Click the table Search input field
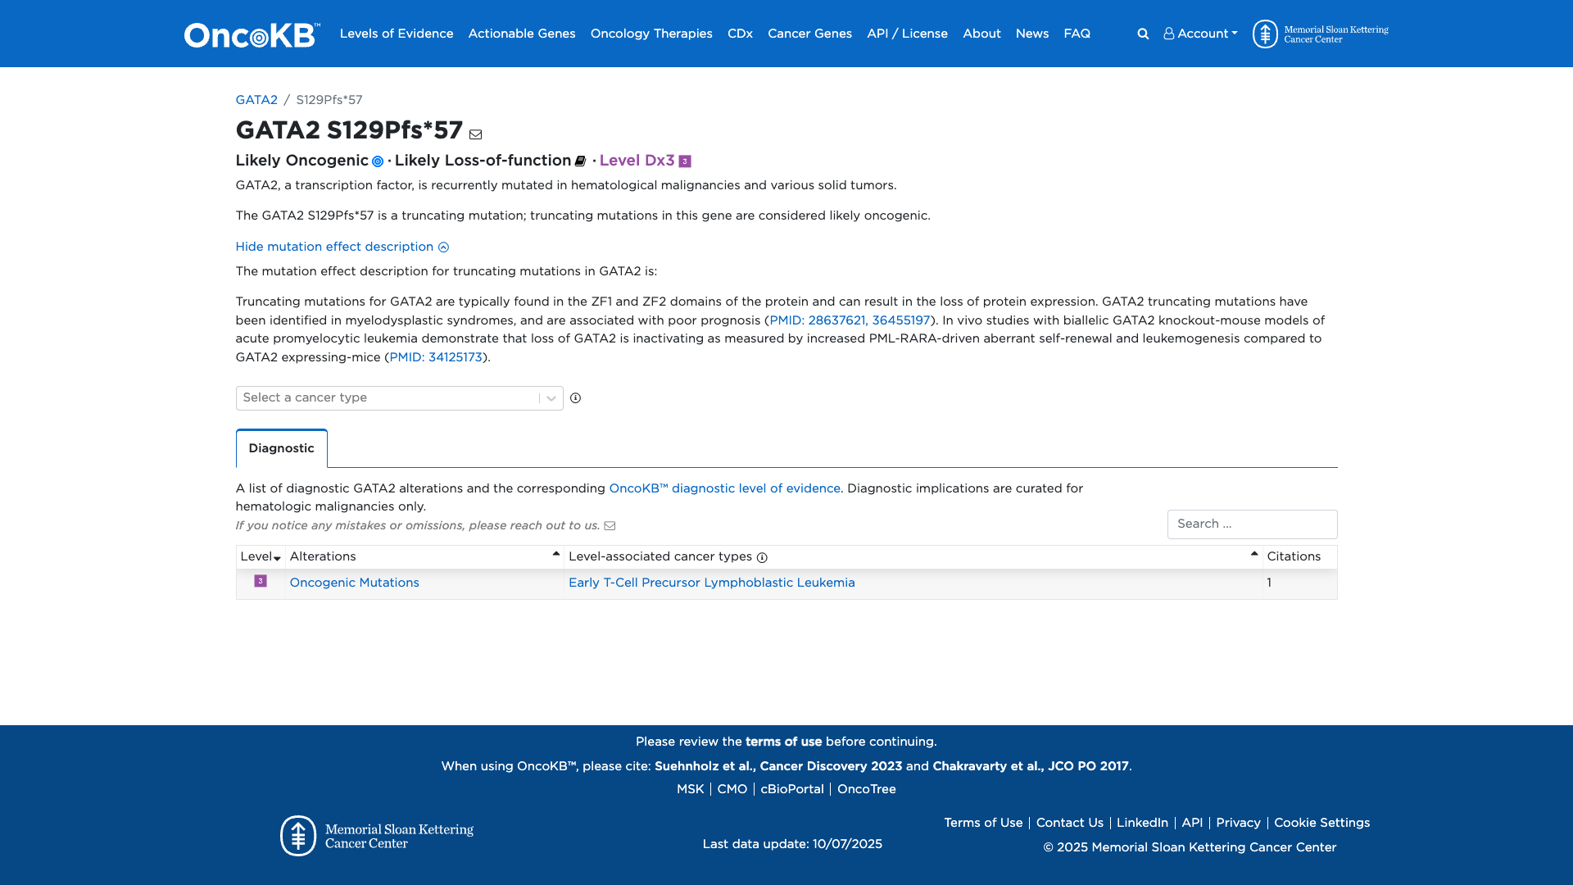This screenshot has height=885, width=1573. tap(1251, 524)
